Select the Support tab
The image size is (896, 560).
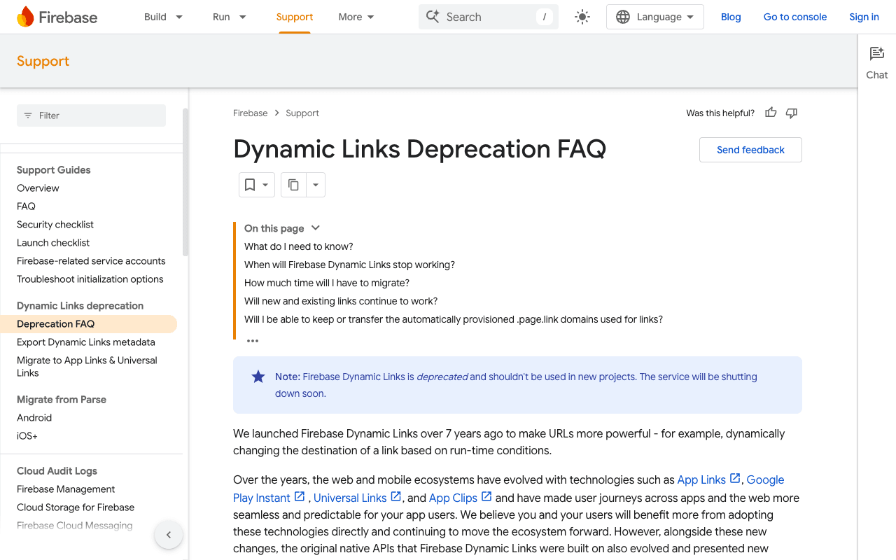[295, 17]
